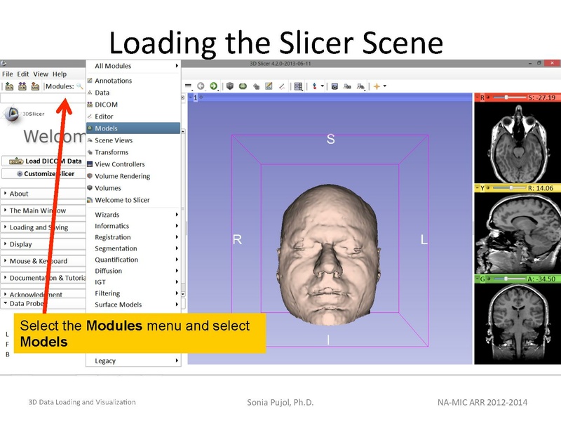Choose Volume Rendering from modules list
The width and height of the screenshot is (561, 421).
pyautogui.click(x=133, y=176)
